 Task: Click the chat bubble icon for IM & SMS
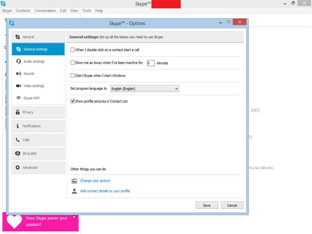point(18,154)
